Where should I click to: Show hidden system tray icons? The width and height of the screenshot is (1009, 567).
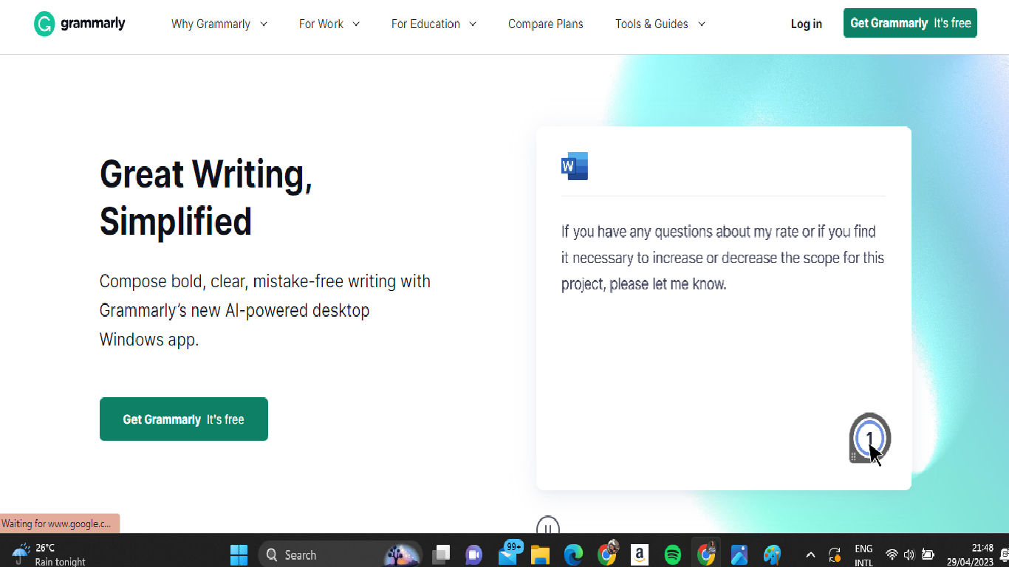tap(810, 554)
